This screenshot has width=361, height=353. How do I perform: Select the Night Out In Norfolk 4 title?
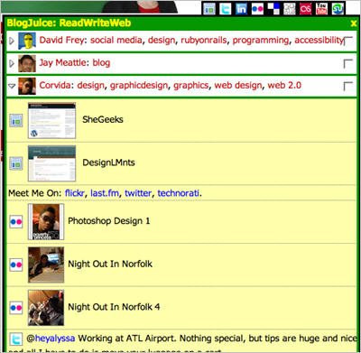tap(114, 307)
